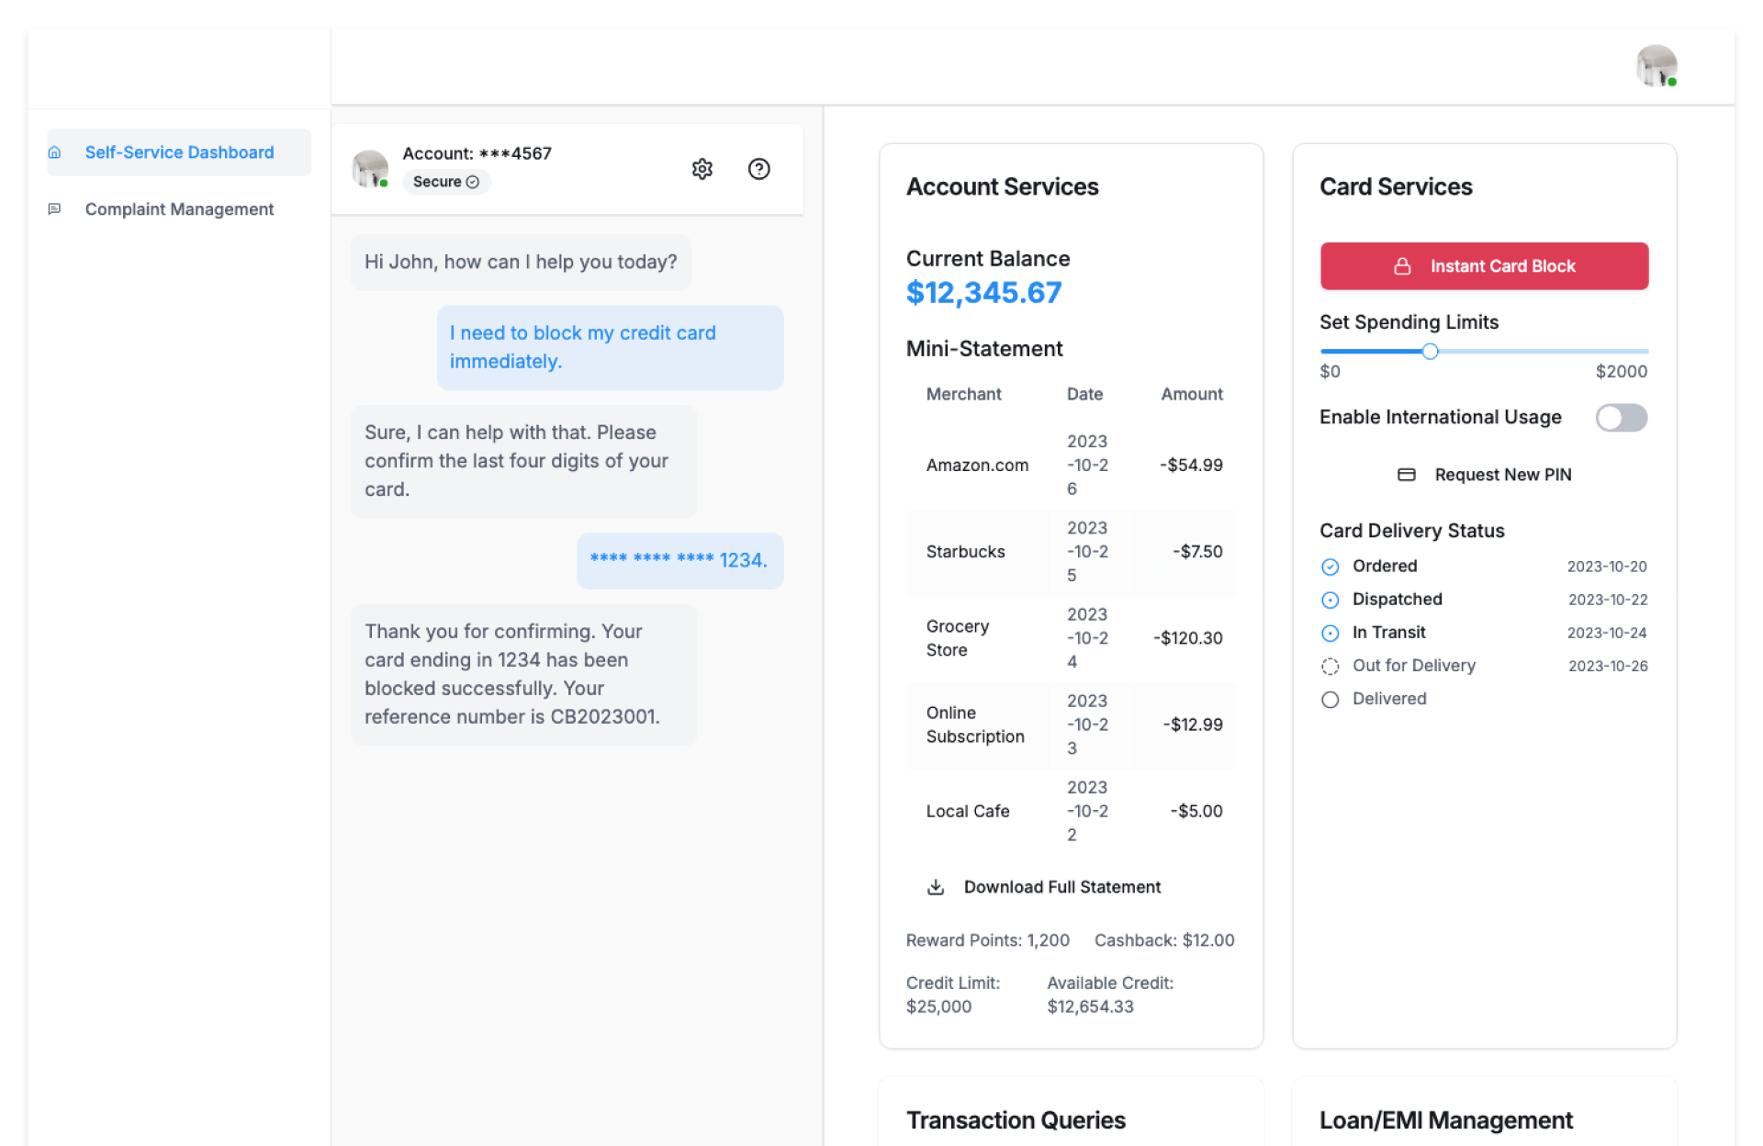The image size is (1763, 1146).
Task: Click the Delivered status circle
Action: coord(1330,699)
